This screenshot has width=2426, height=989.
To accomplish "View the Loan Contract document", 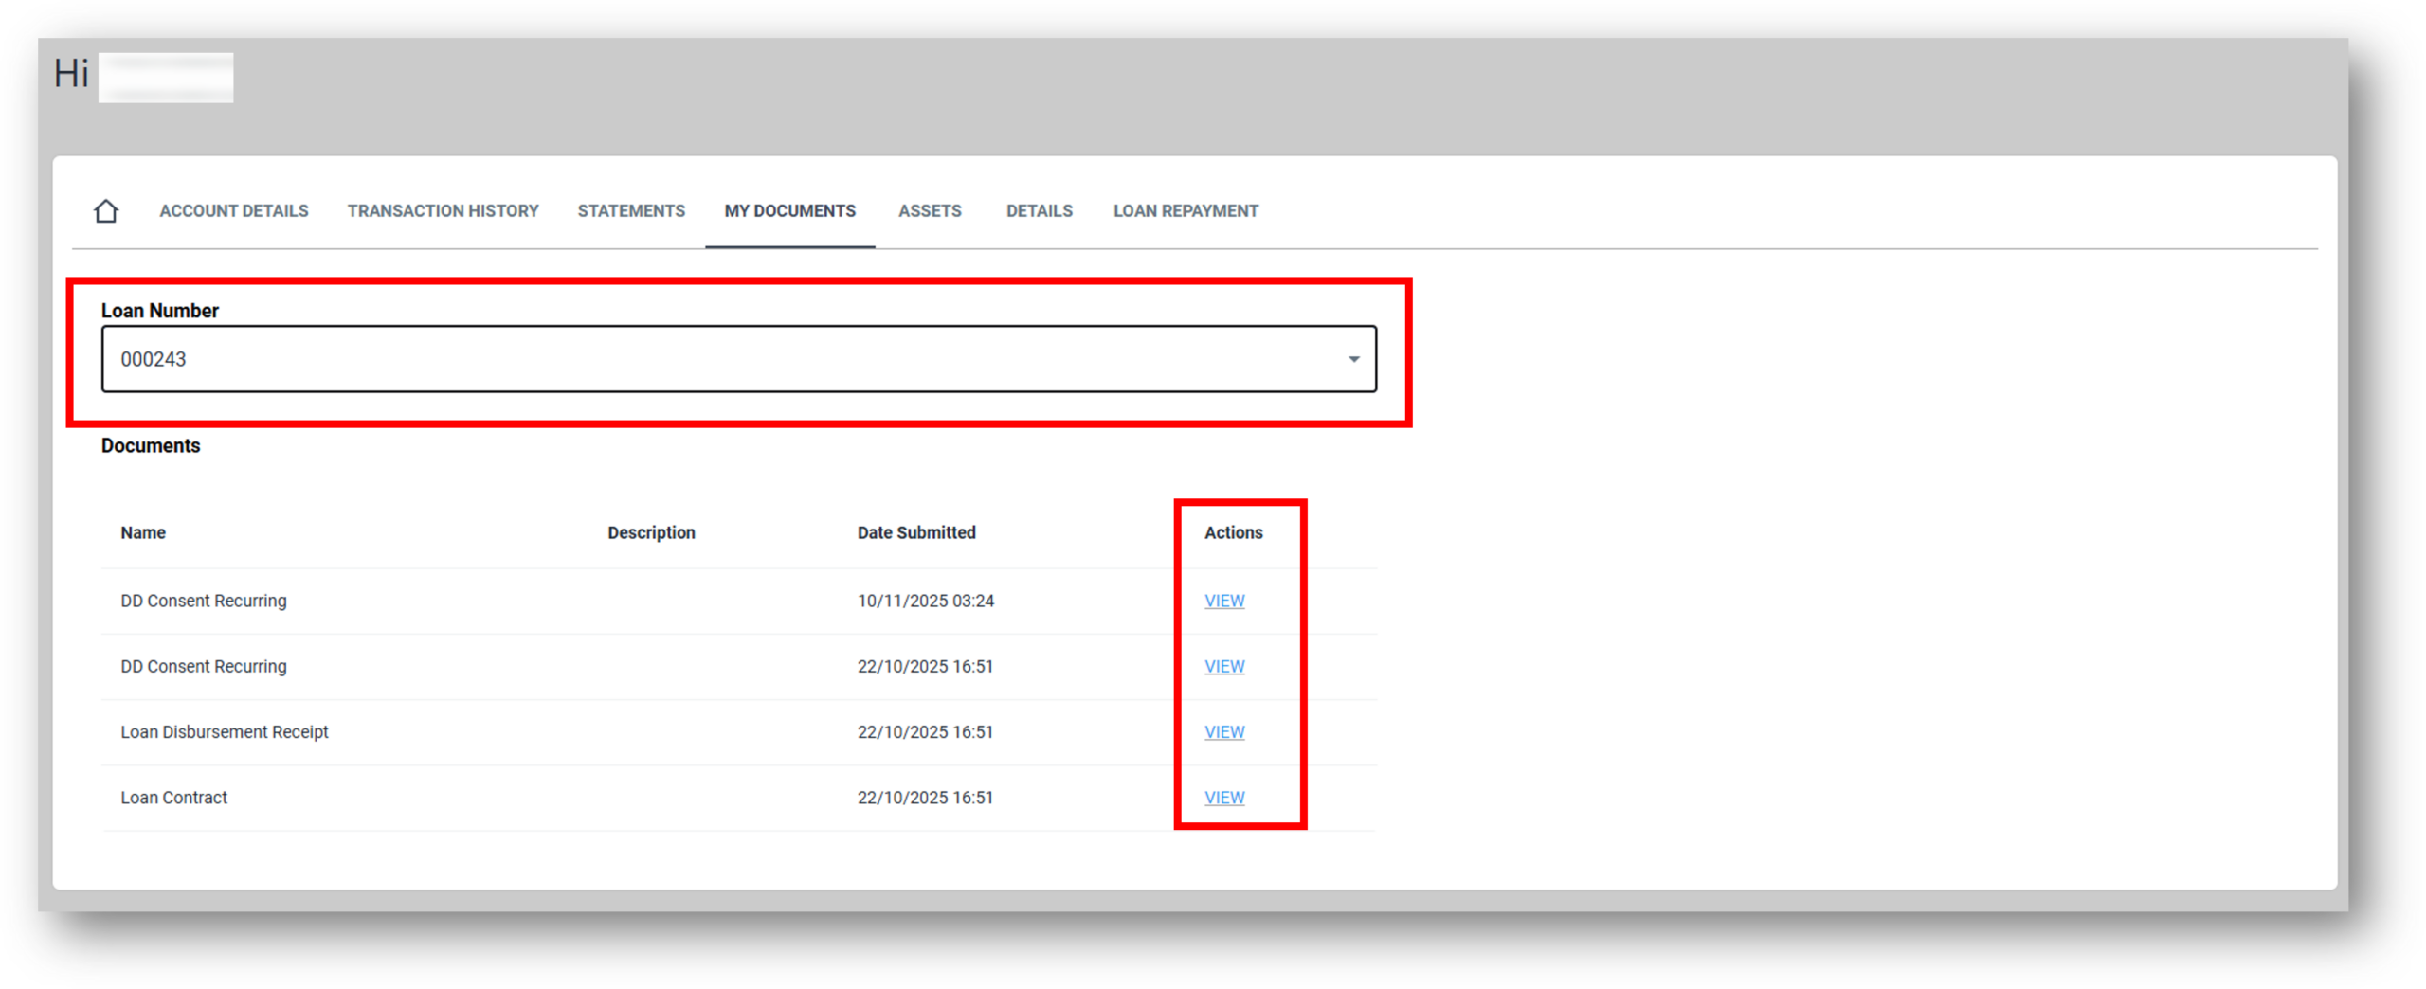I will pyautogui.click(x=1223, y=797).
